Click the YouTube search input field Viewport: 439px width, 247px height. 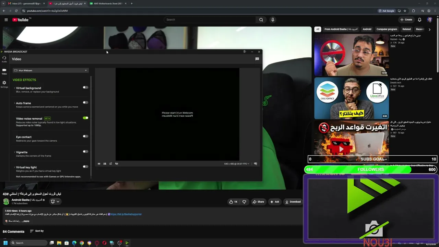coord(210,20)
